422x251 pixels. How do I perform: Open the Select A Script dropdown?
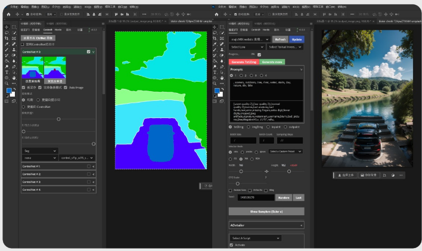coord(255,238)
